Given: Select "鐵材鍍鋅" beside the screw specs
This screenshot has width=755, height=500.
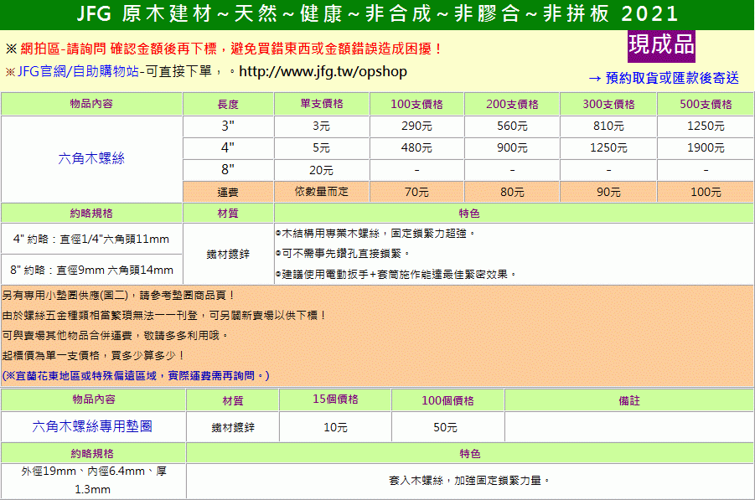Looking at the screenshot, I should coord(228,254).
